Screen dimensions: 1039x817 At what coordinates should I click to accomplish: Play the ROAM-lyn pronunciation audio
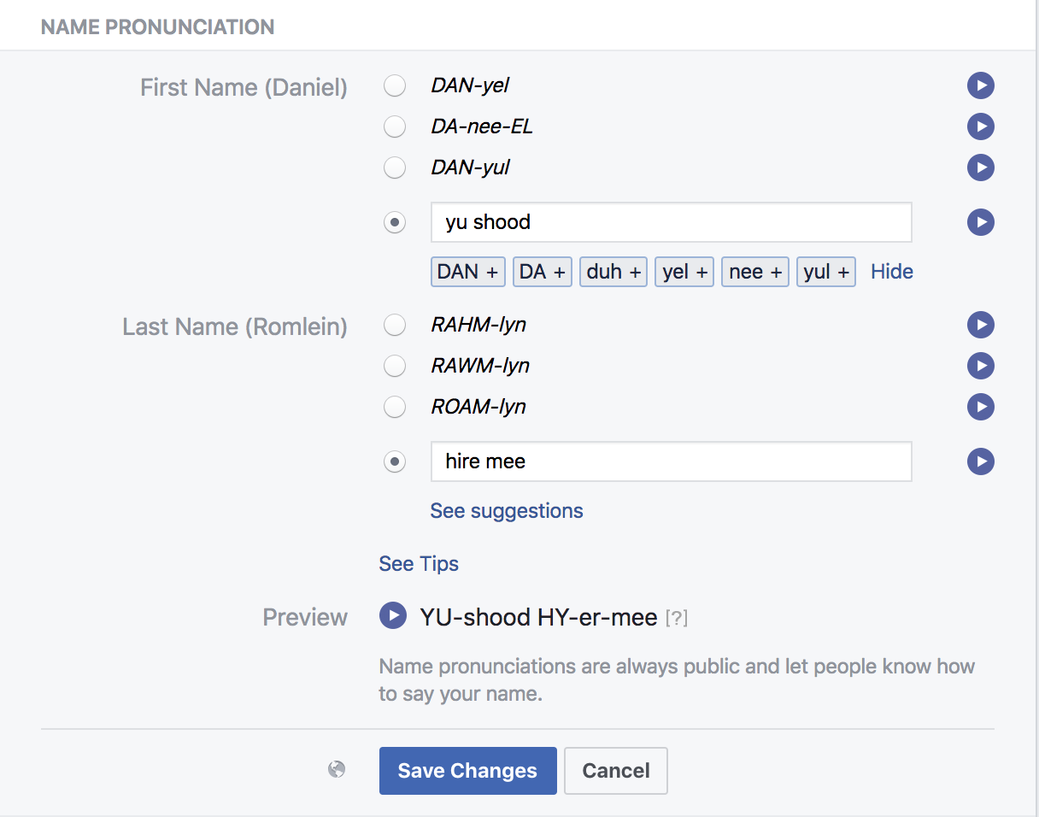pos(980,407)
